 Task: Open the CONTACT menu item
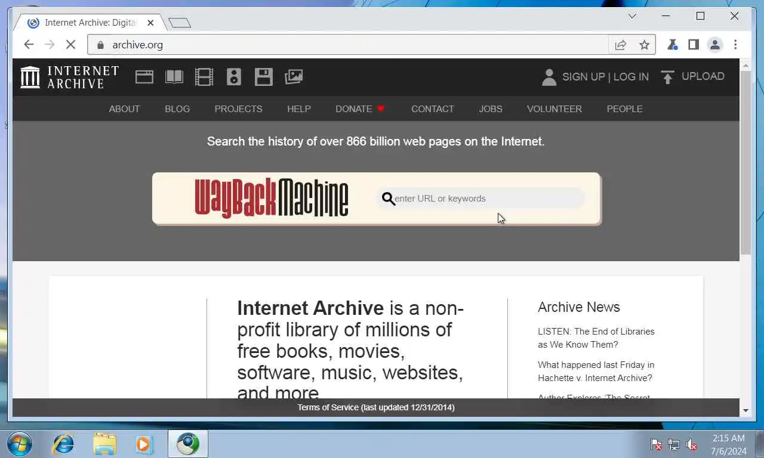click(x=433, y=109)
